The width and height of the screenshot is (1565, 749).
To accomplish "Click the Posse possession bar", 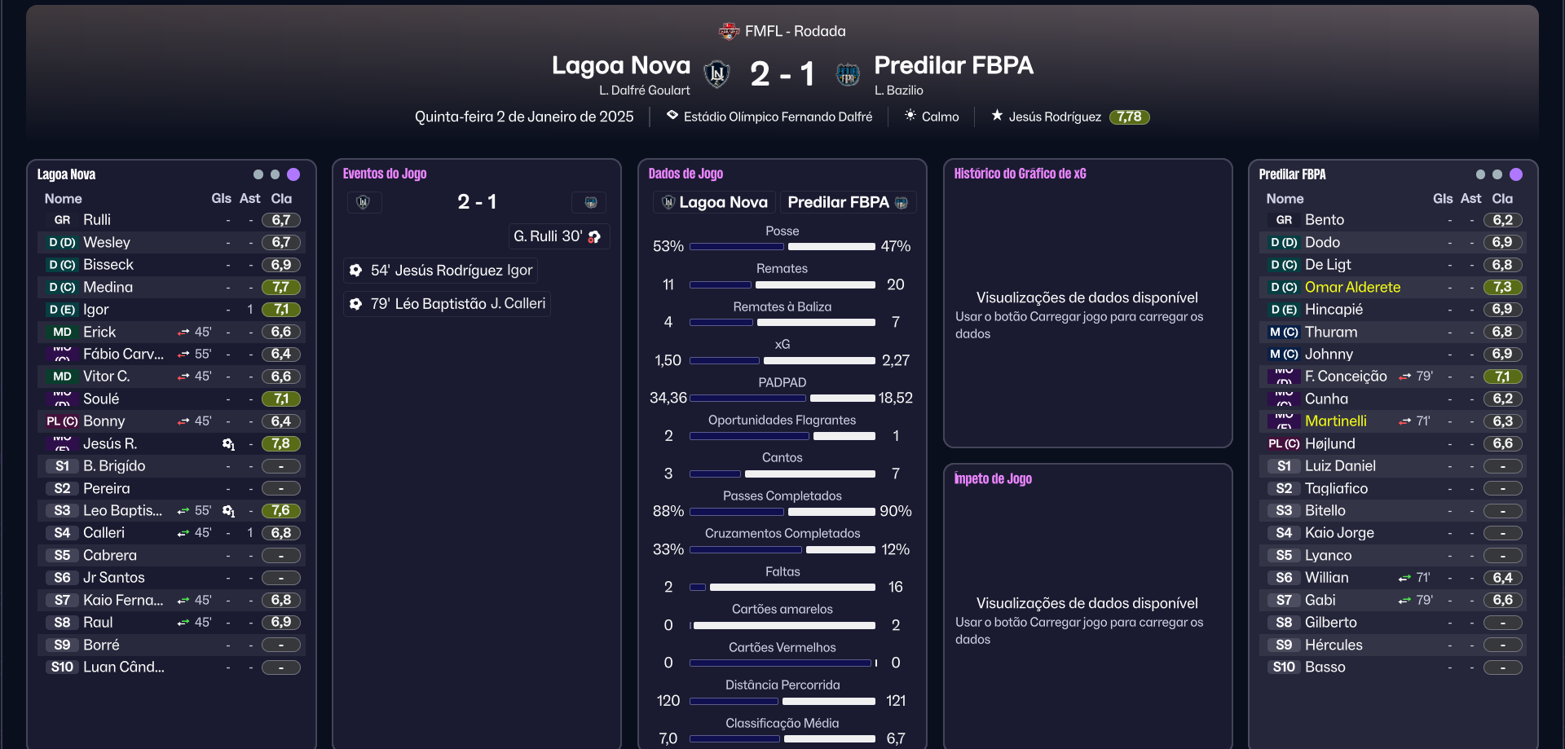I will click(x=782, y=246).
